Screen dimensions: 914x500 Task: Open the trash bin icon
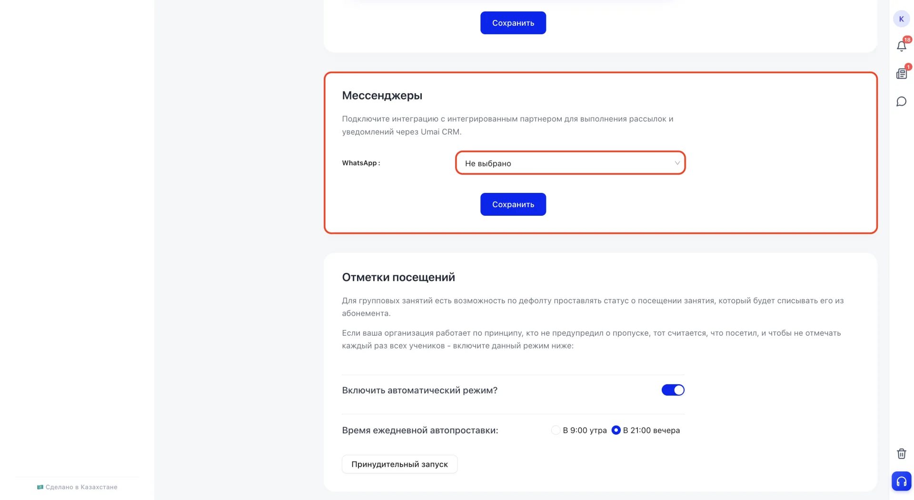[x=901, y=453]
